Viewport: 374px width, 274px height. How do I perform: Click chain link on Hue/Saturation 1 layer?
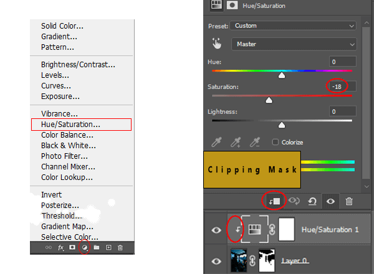272,230
